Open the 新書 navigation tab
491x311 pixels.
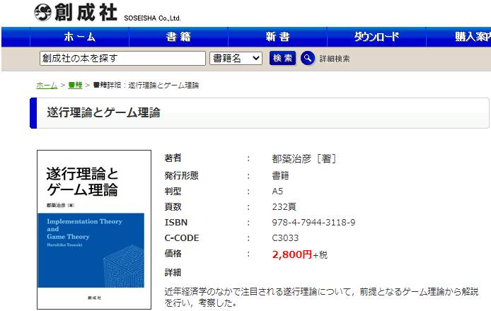click(277, 37)
